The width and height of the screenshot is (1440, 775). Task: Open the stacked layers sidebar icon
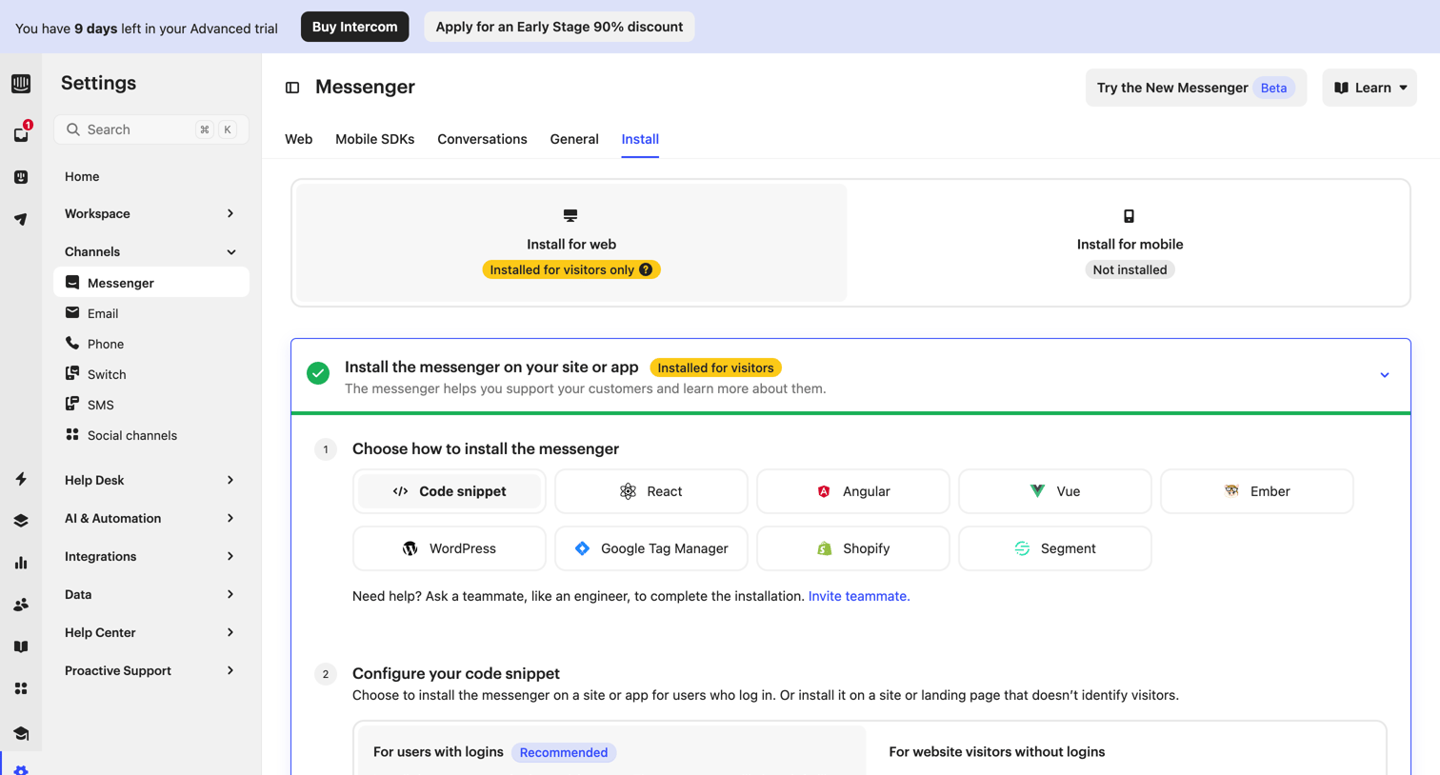(21, 521)
